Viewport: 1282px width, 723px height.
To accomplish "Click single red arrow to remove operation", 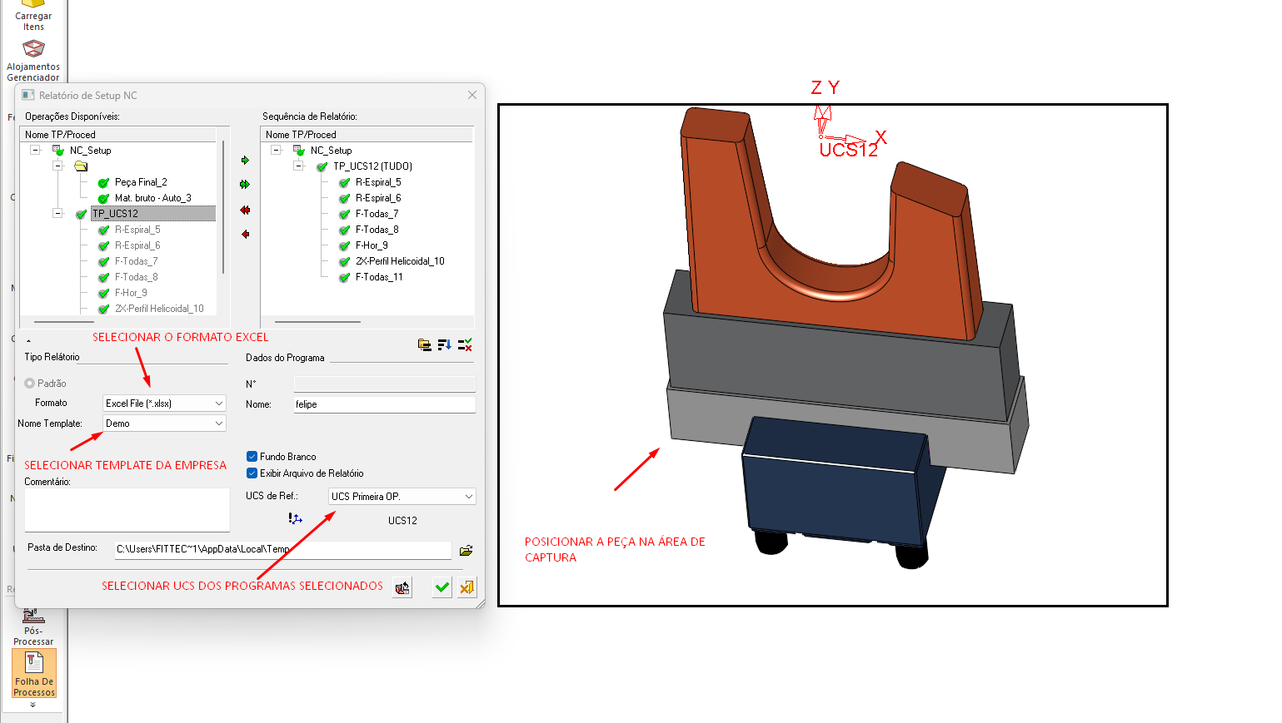I will (x=245, y=235).
